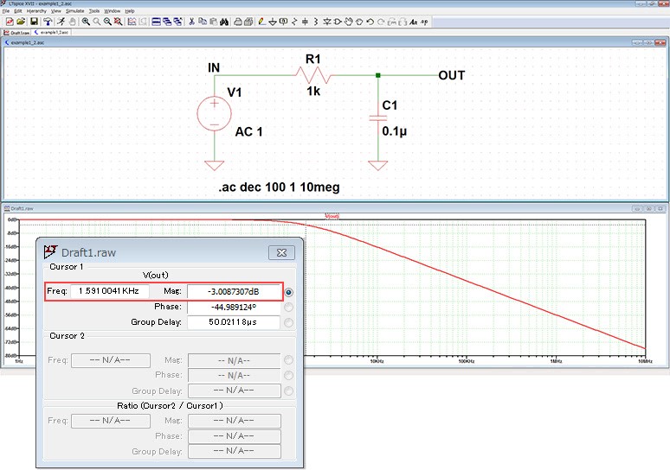Select the Text Aa tool
670x470 pixels.
click(x=413, y=21)
